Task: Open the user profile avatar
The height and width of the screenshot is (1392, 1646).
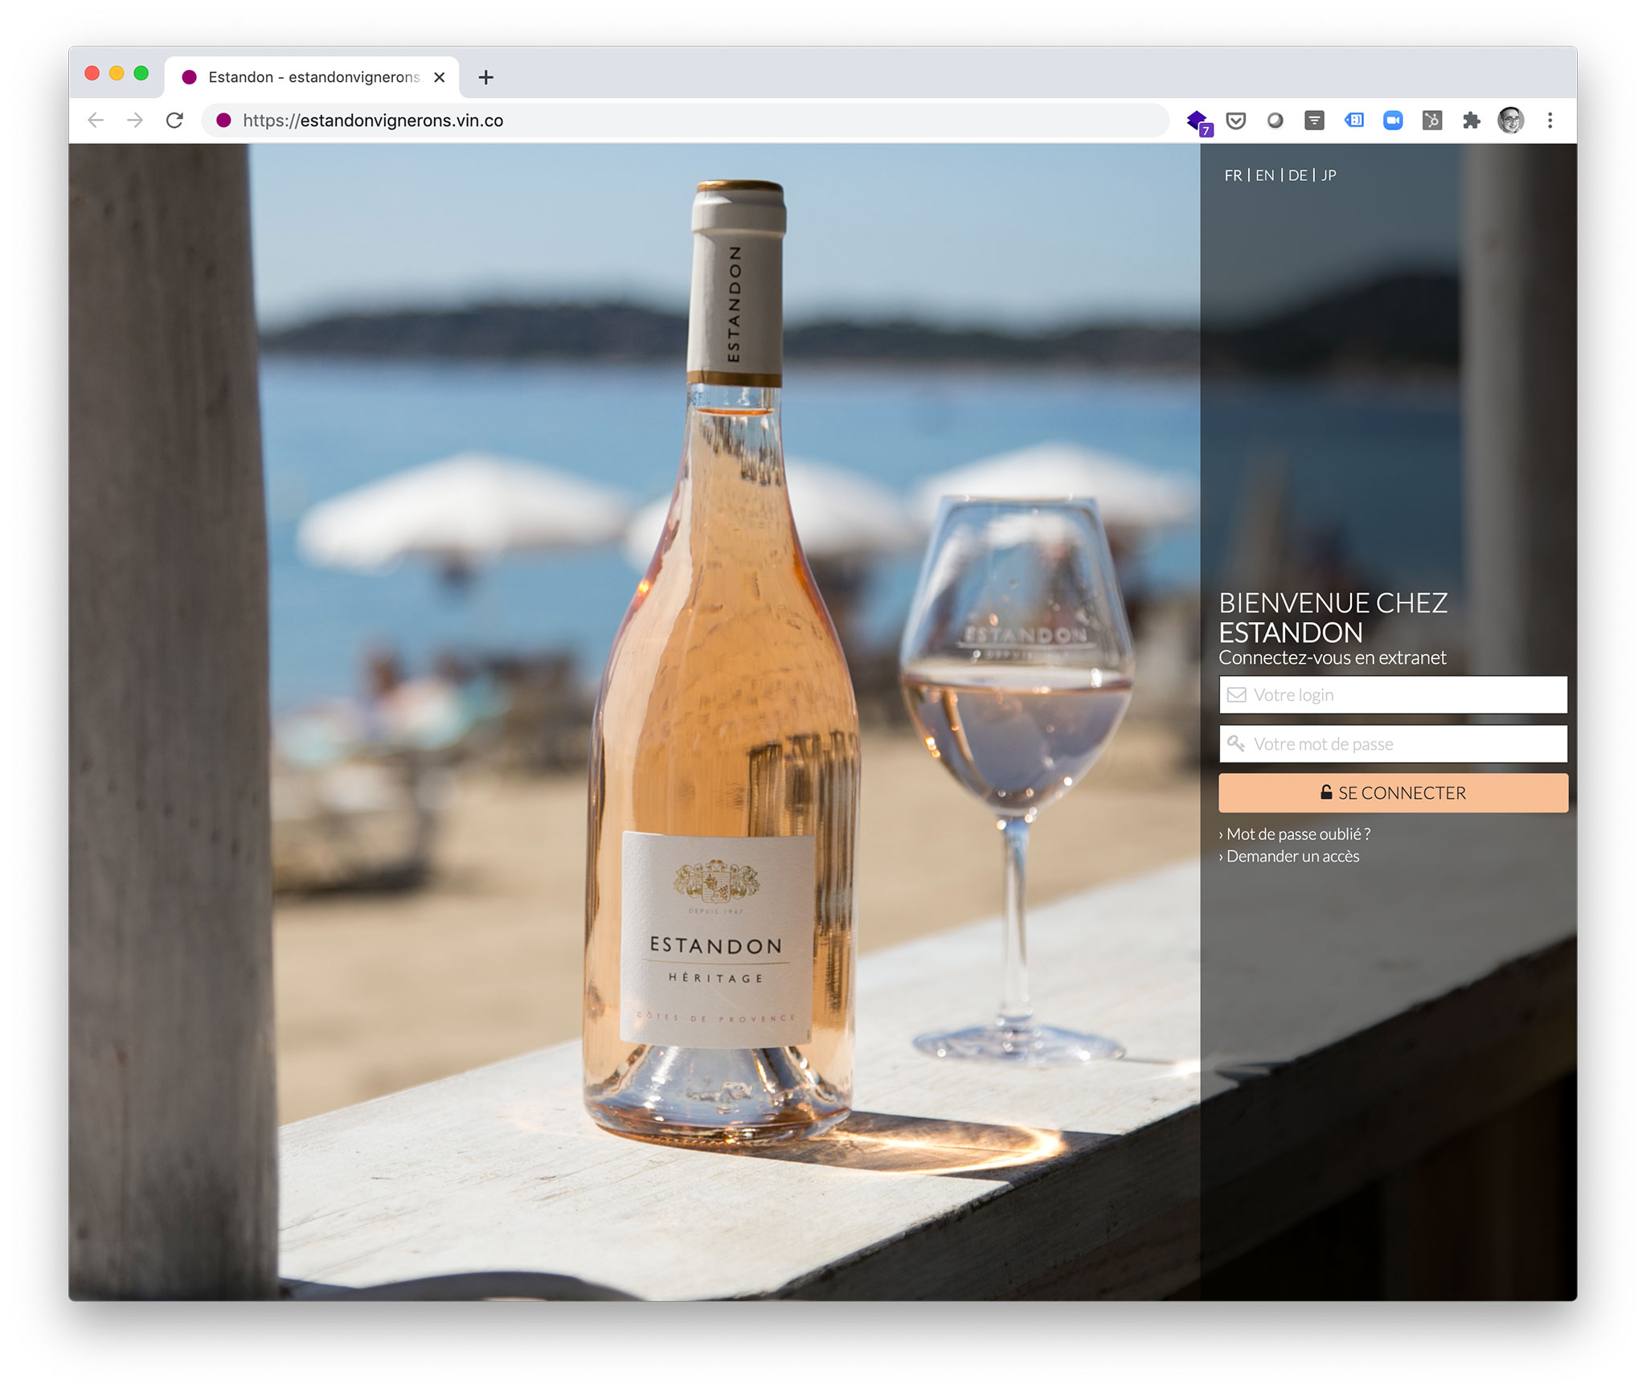Action: (x=1511, y=121)
